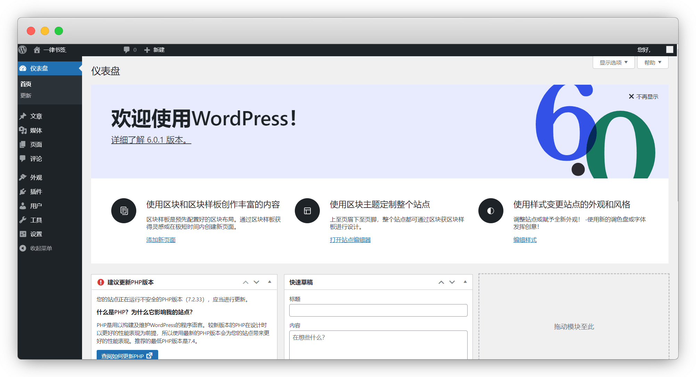The image size is (696, 377).
Task: Click the pages icon for 页面
Action: click(23, 144)
